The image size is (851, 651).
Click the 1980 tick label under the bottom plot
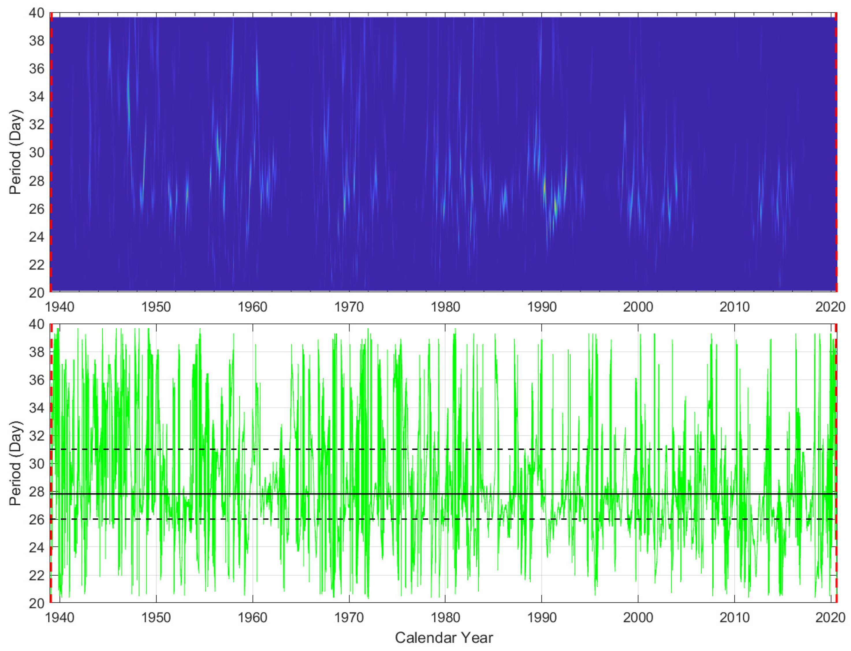[445, 617]
